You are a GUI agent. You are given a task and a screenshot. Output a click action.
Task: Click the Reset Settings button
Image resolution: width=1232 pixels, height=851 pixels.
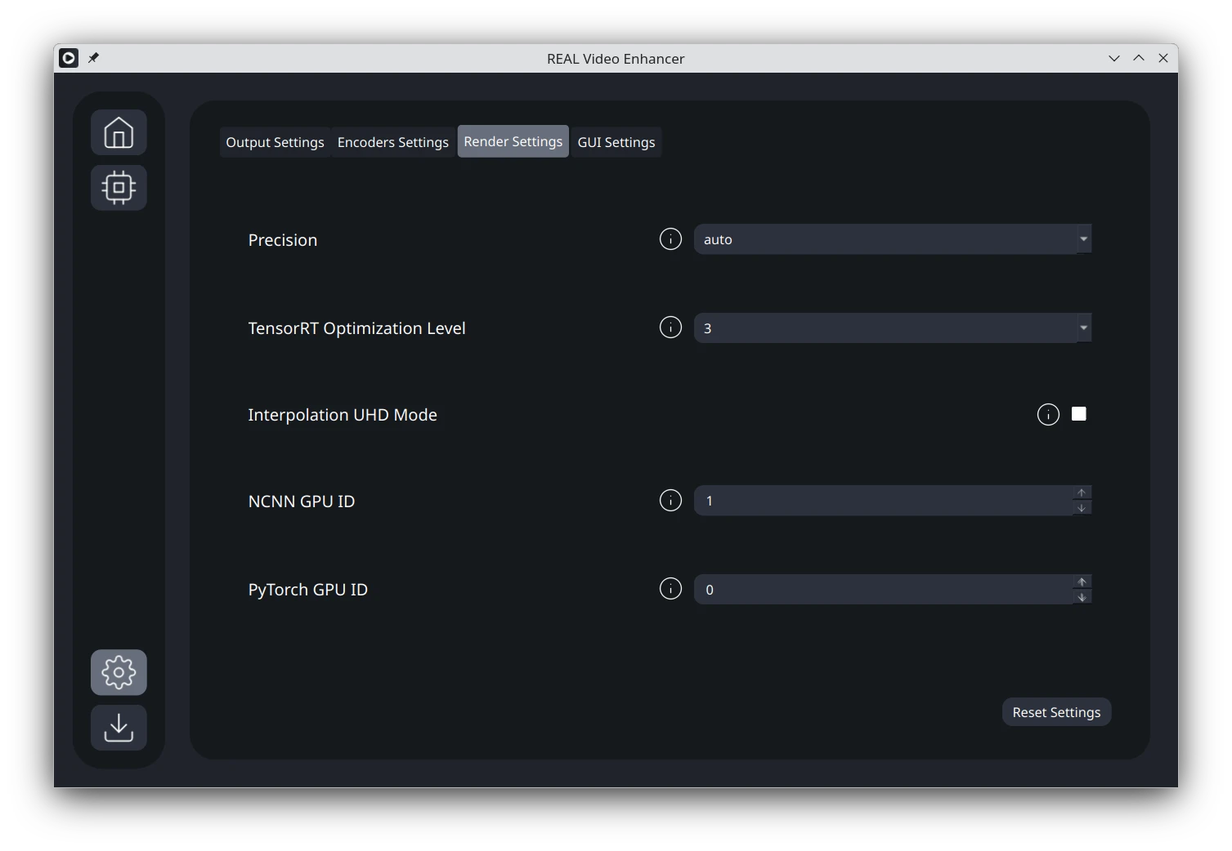tap(1056, 712)
